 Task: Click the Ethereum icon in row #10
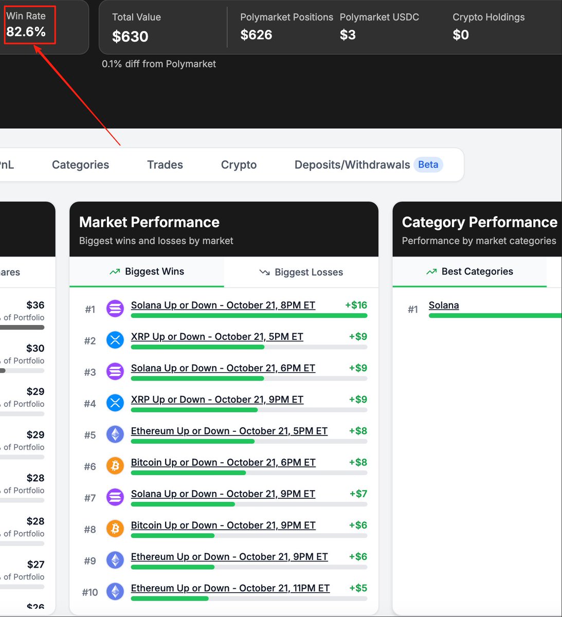(115, 591)
